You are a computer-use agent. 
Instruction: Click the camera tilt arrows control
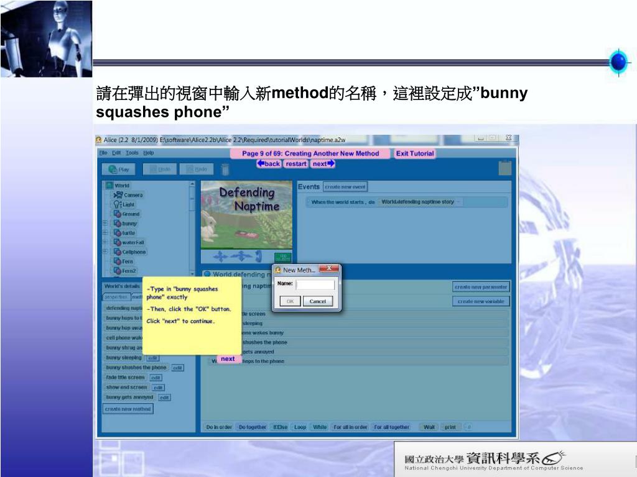tap(259, 257)
